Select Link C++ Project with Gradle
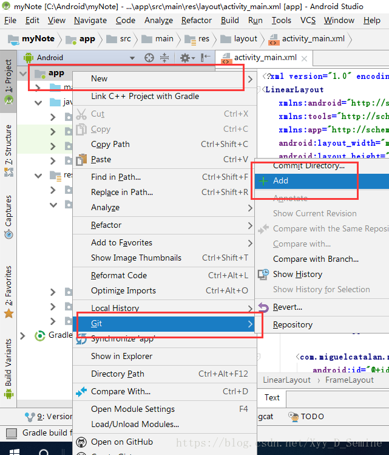This screenshot has height=455, width=389. pyautogui.click(x=164, y=97)
